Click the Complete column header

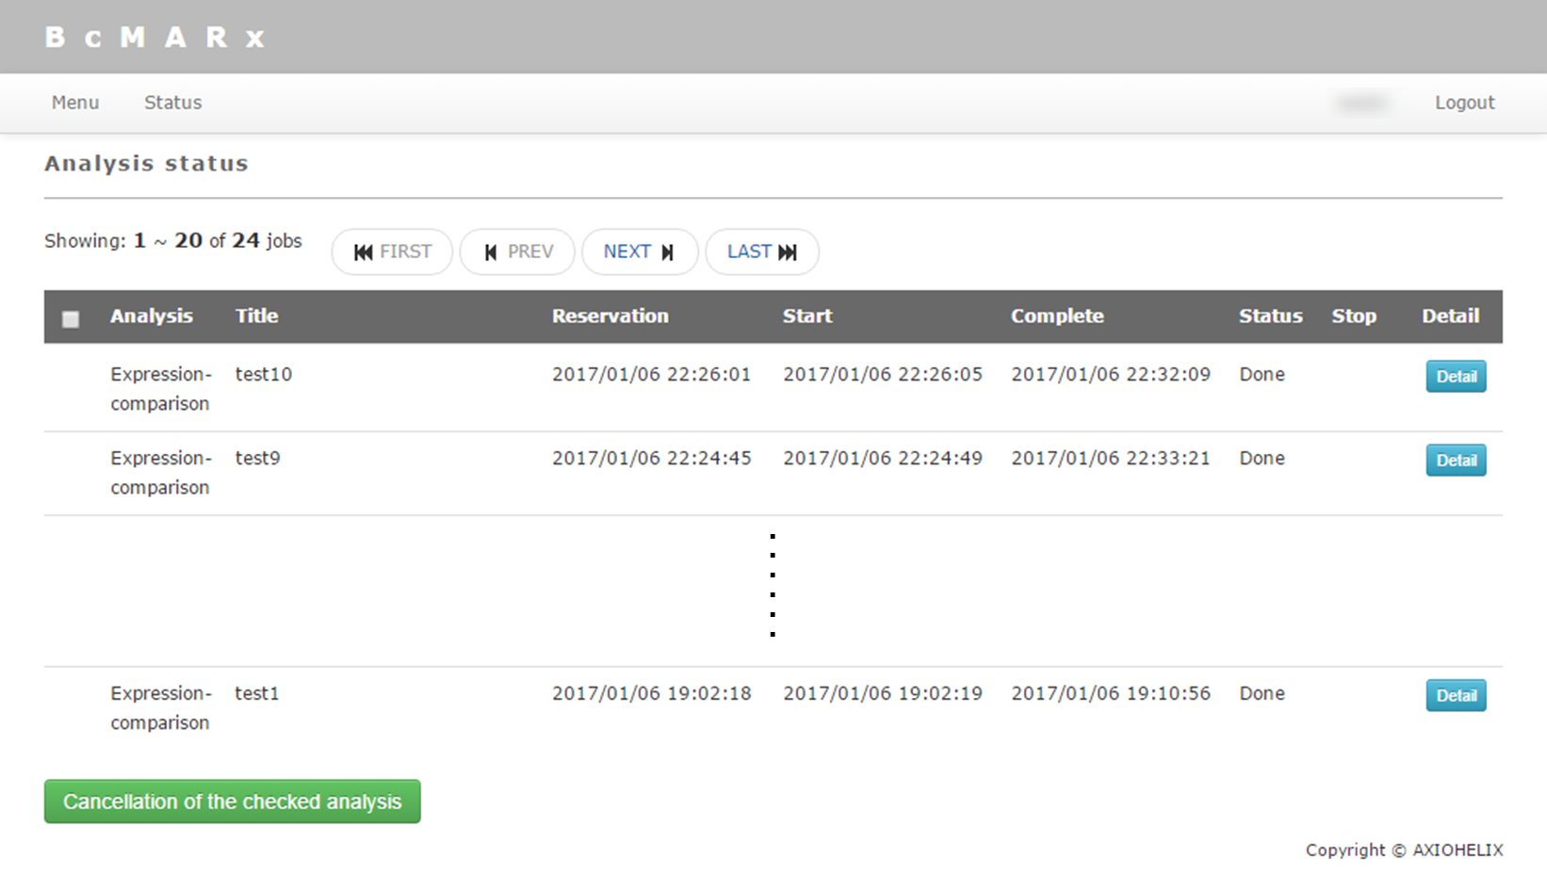(1057, 316)
